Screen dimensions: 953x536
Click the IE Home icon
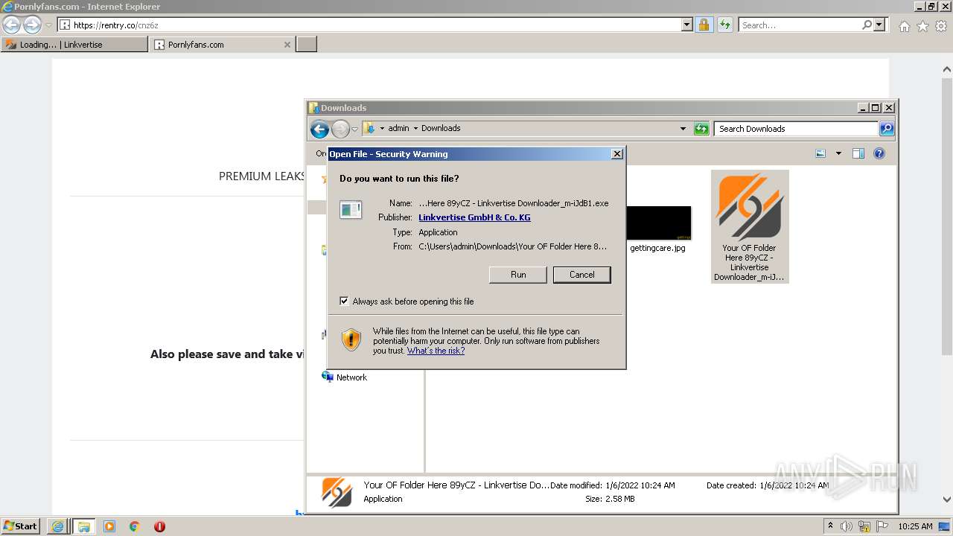pos(904,26)
